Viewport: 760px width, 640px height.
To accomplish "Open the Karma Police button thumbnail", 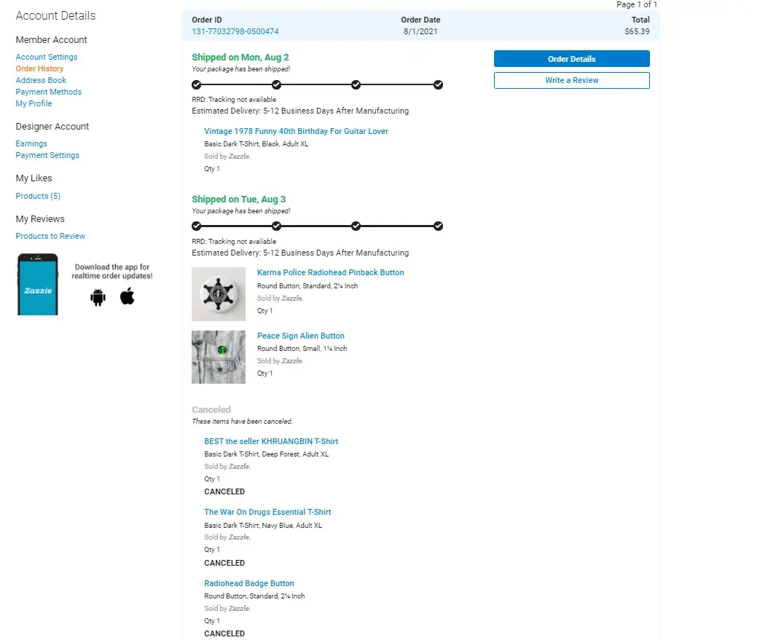I will tap(219, 294).
